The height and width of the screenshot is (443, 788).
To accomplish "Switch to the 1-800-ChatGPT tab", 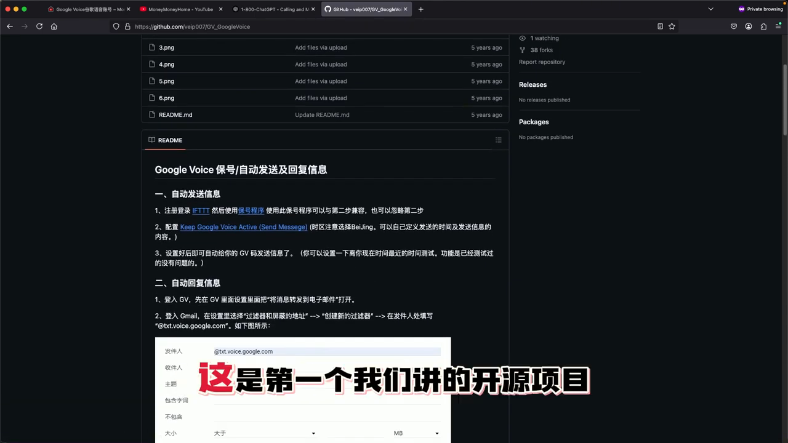I will tap(273, 9).
